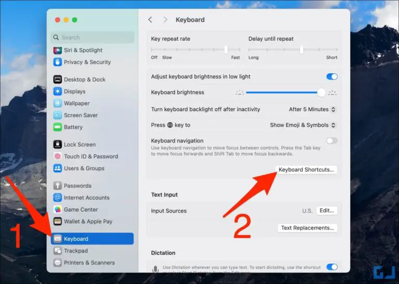Expand the Show Emoji & Symbols dropdown
This screenshot has height=284, width=399.
[x=303, y=125]
